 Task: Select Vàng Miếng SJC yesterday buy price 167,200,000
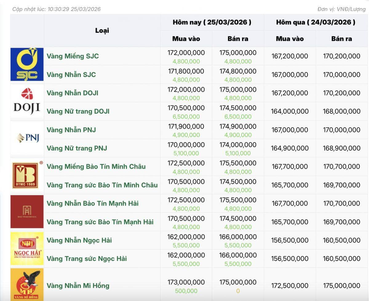coord(290,56)
